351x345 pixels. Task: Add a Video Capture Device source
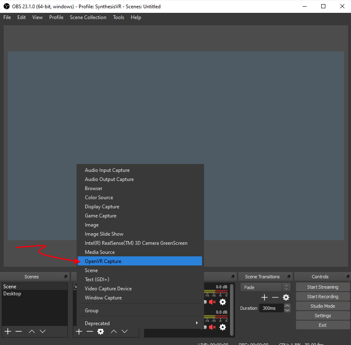click(x=140, y=289)
